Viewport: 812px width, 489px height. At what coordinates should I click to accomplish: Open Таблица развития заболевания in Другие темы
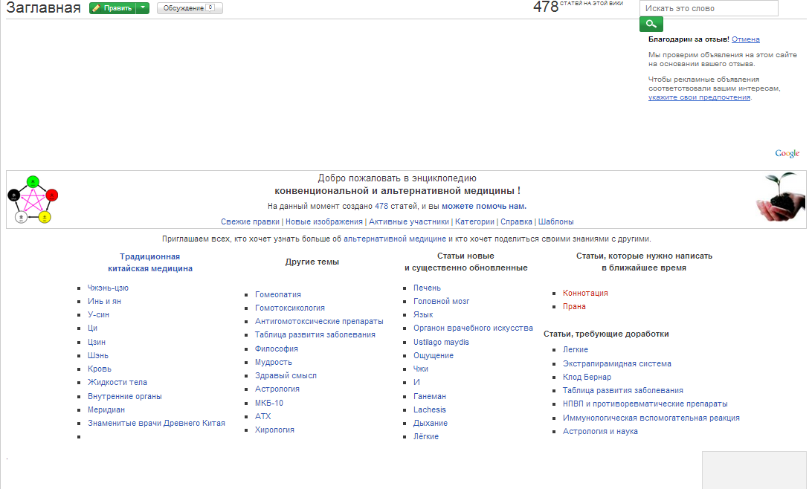315,335
